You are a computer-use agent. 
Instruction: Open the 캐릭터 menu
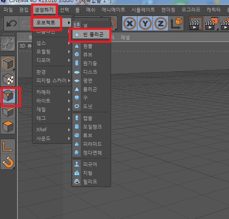[213, 10]
